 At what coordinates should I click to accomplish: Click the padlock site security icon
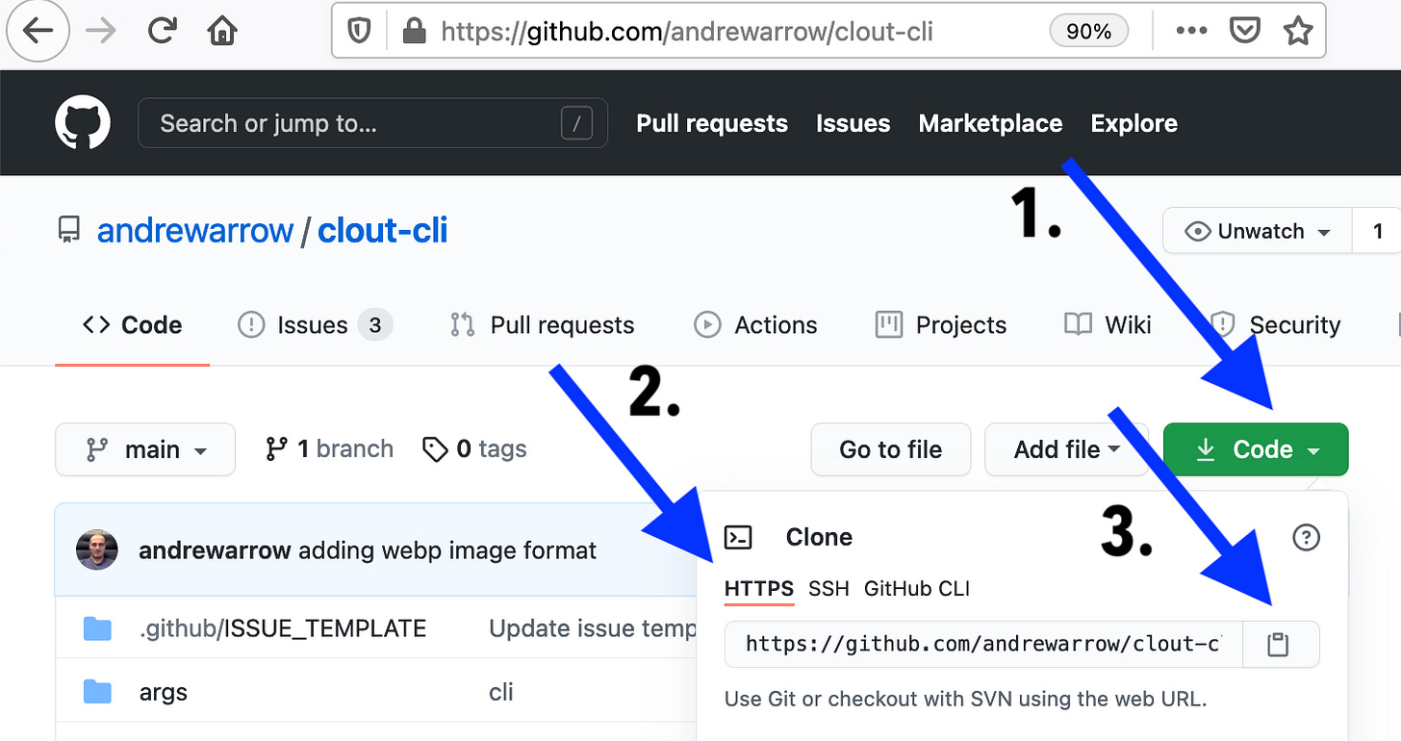[x=414, y=32]
